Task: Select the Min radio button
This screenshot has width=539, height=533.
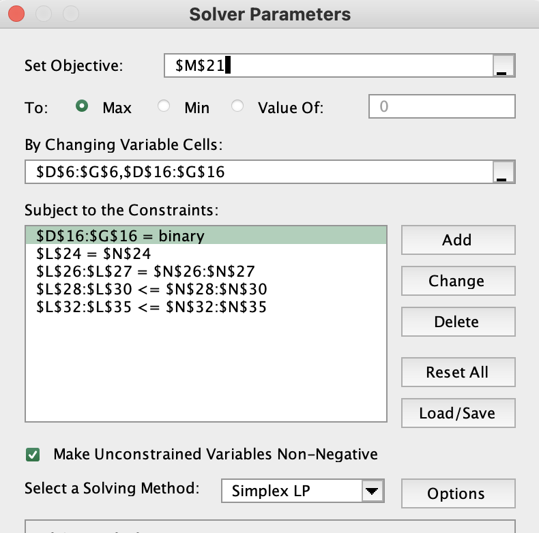Action: (164, 107)
